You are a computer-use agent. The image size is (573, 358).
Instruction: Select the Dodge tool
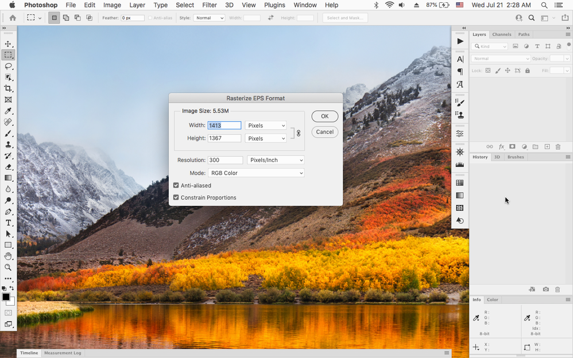[x=8, y=201]
